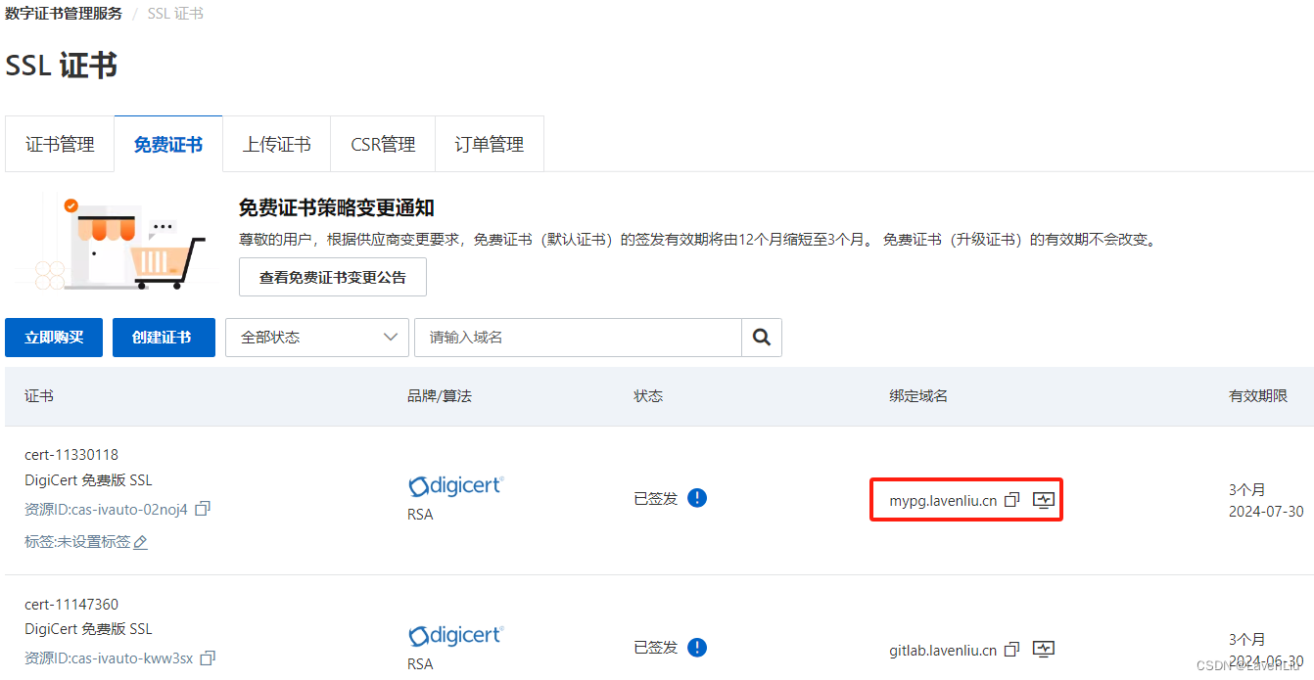
Task: Switch to 证书管理 tab
Action: (60, 144)
